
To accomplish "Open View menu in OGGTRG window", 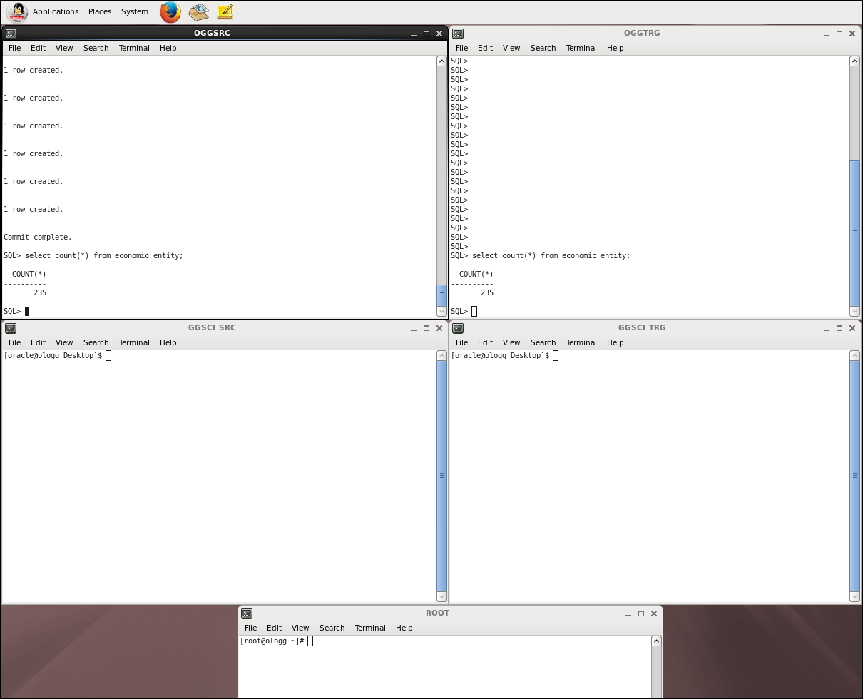I will click(511, 48).
